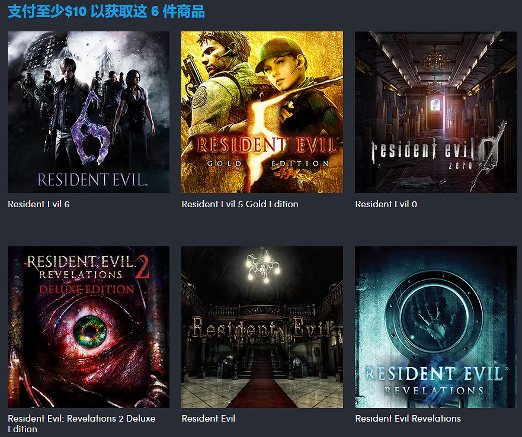Image resolution: width=522 pixels, height=437 pixels.
Task: Click the Resident Evil 6 title link
Action: point(39,204)
